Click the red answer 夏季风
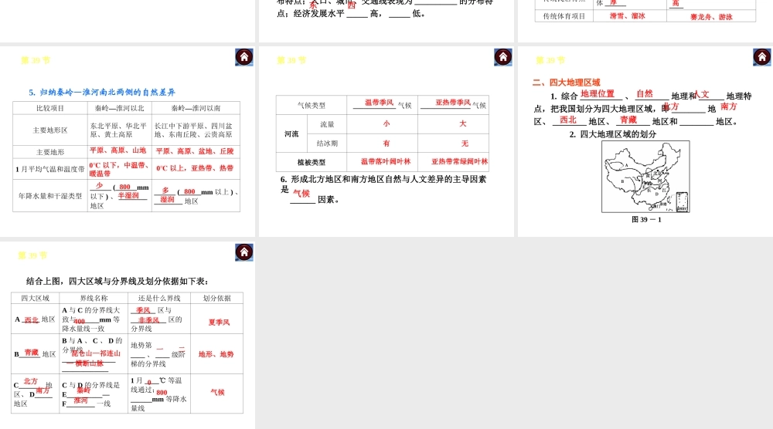Viewport: 773px width, 429px height. click(x=219, y=323)
